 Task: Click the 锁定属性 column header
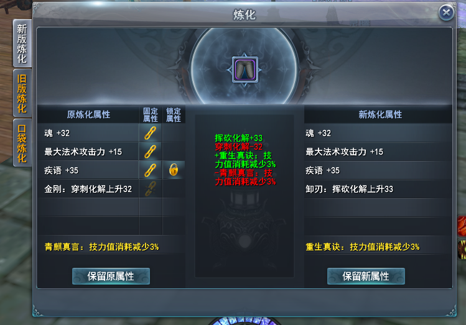click(x=174, y=115)
